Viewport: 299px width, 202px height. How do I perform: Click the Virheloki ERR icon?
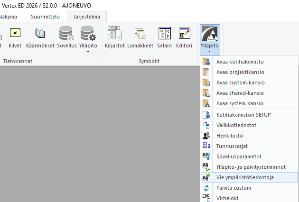(206, 198)
